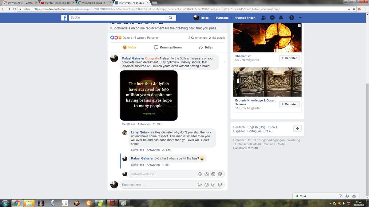
Task: Open File Explorer from the taskbar
Action: (29, 203)
